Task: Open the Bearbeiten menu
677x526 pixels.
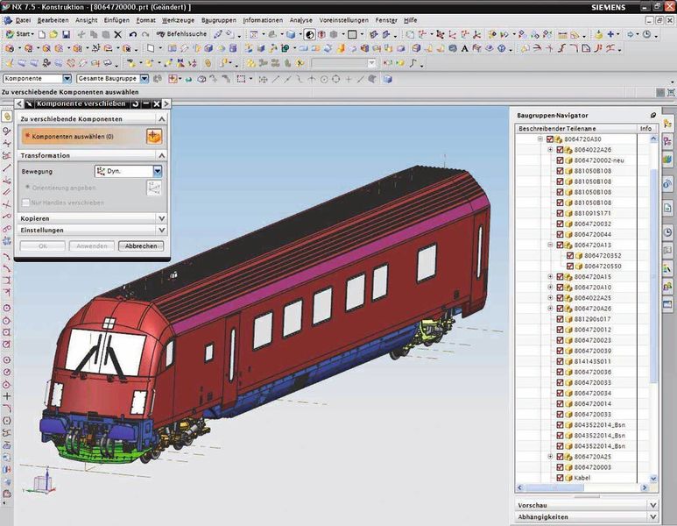Action: tap(53, 20)
